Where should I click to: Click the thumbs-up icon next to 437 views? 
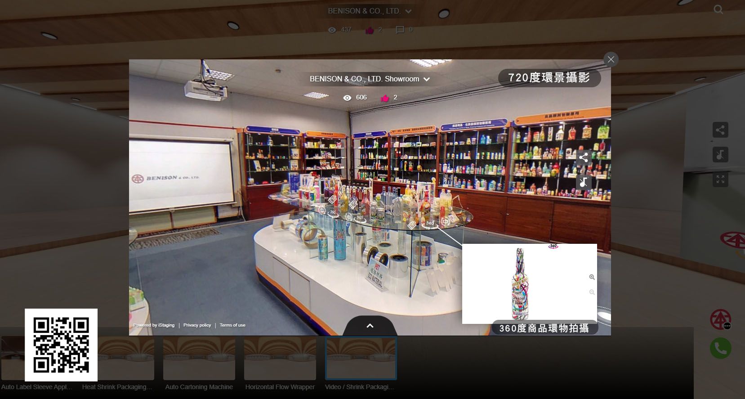pos(370,30)
